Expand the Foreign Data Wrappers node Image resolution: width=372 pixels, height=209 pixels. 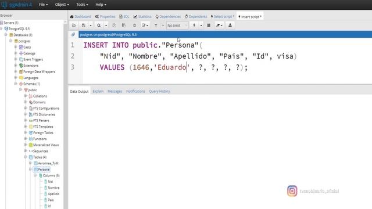pyautogui.click(x=16, y=71)
